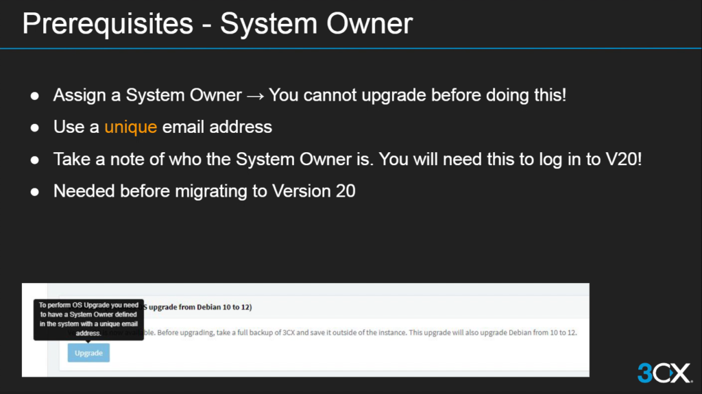Click 'You will need this to log in to V20!'
This screenshot has width=702, height=394.
[x=510, y=159]
